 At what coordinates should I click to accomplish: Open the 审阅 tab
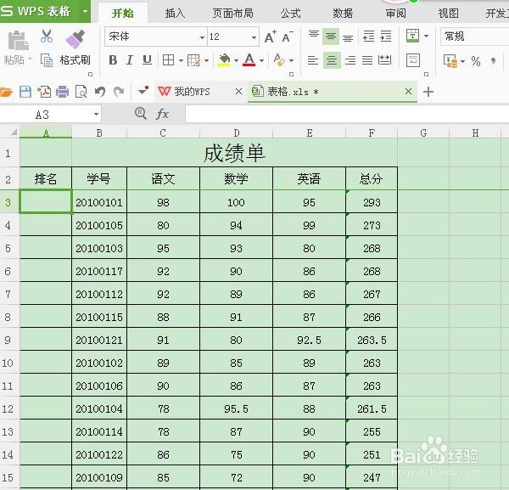click(395, 14)
